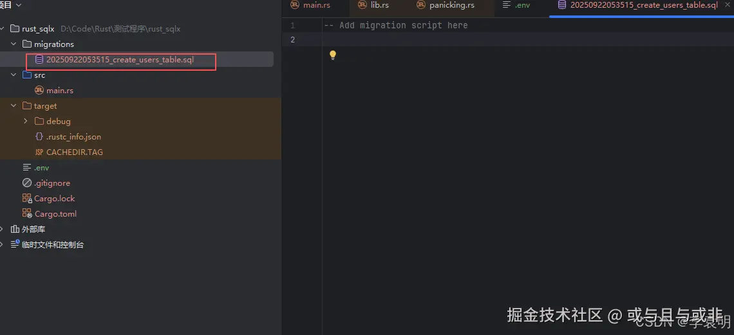The image size is (734, 335).
Task: Collapse the rust_sqlx project root
Action: (x=3, y=28)
